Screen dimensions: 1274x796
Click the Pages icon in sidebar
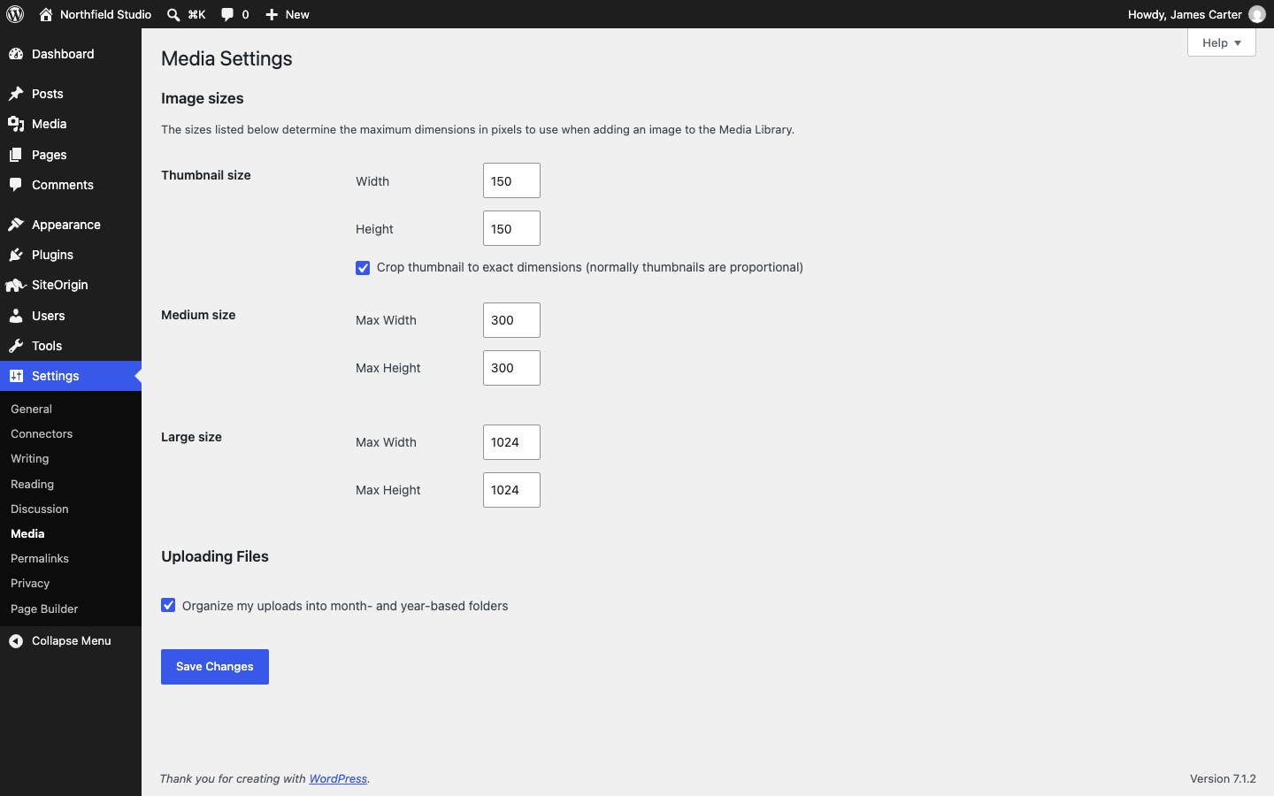pos(16,155)
